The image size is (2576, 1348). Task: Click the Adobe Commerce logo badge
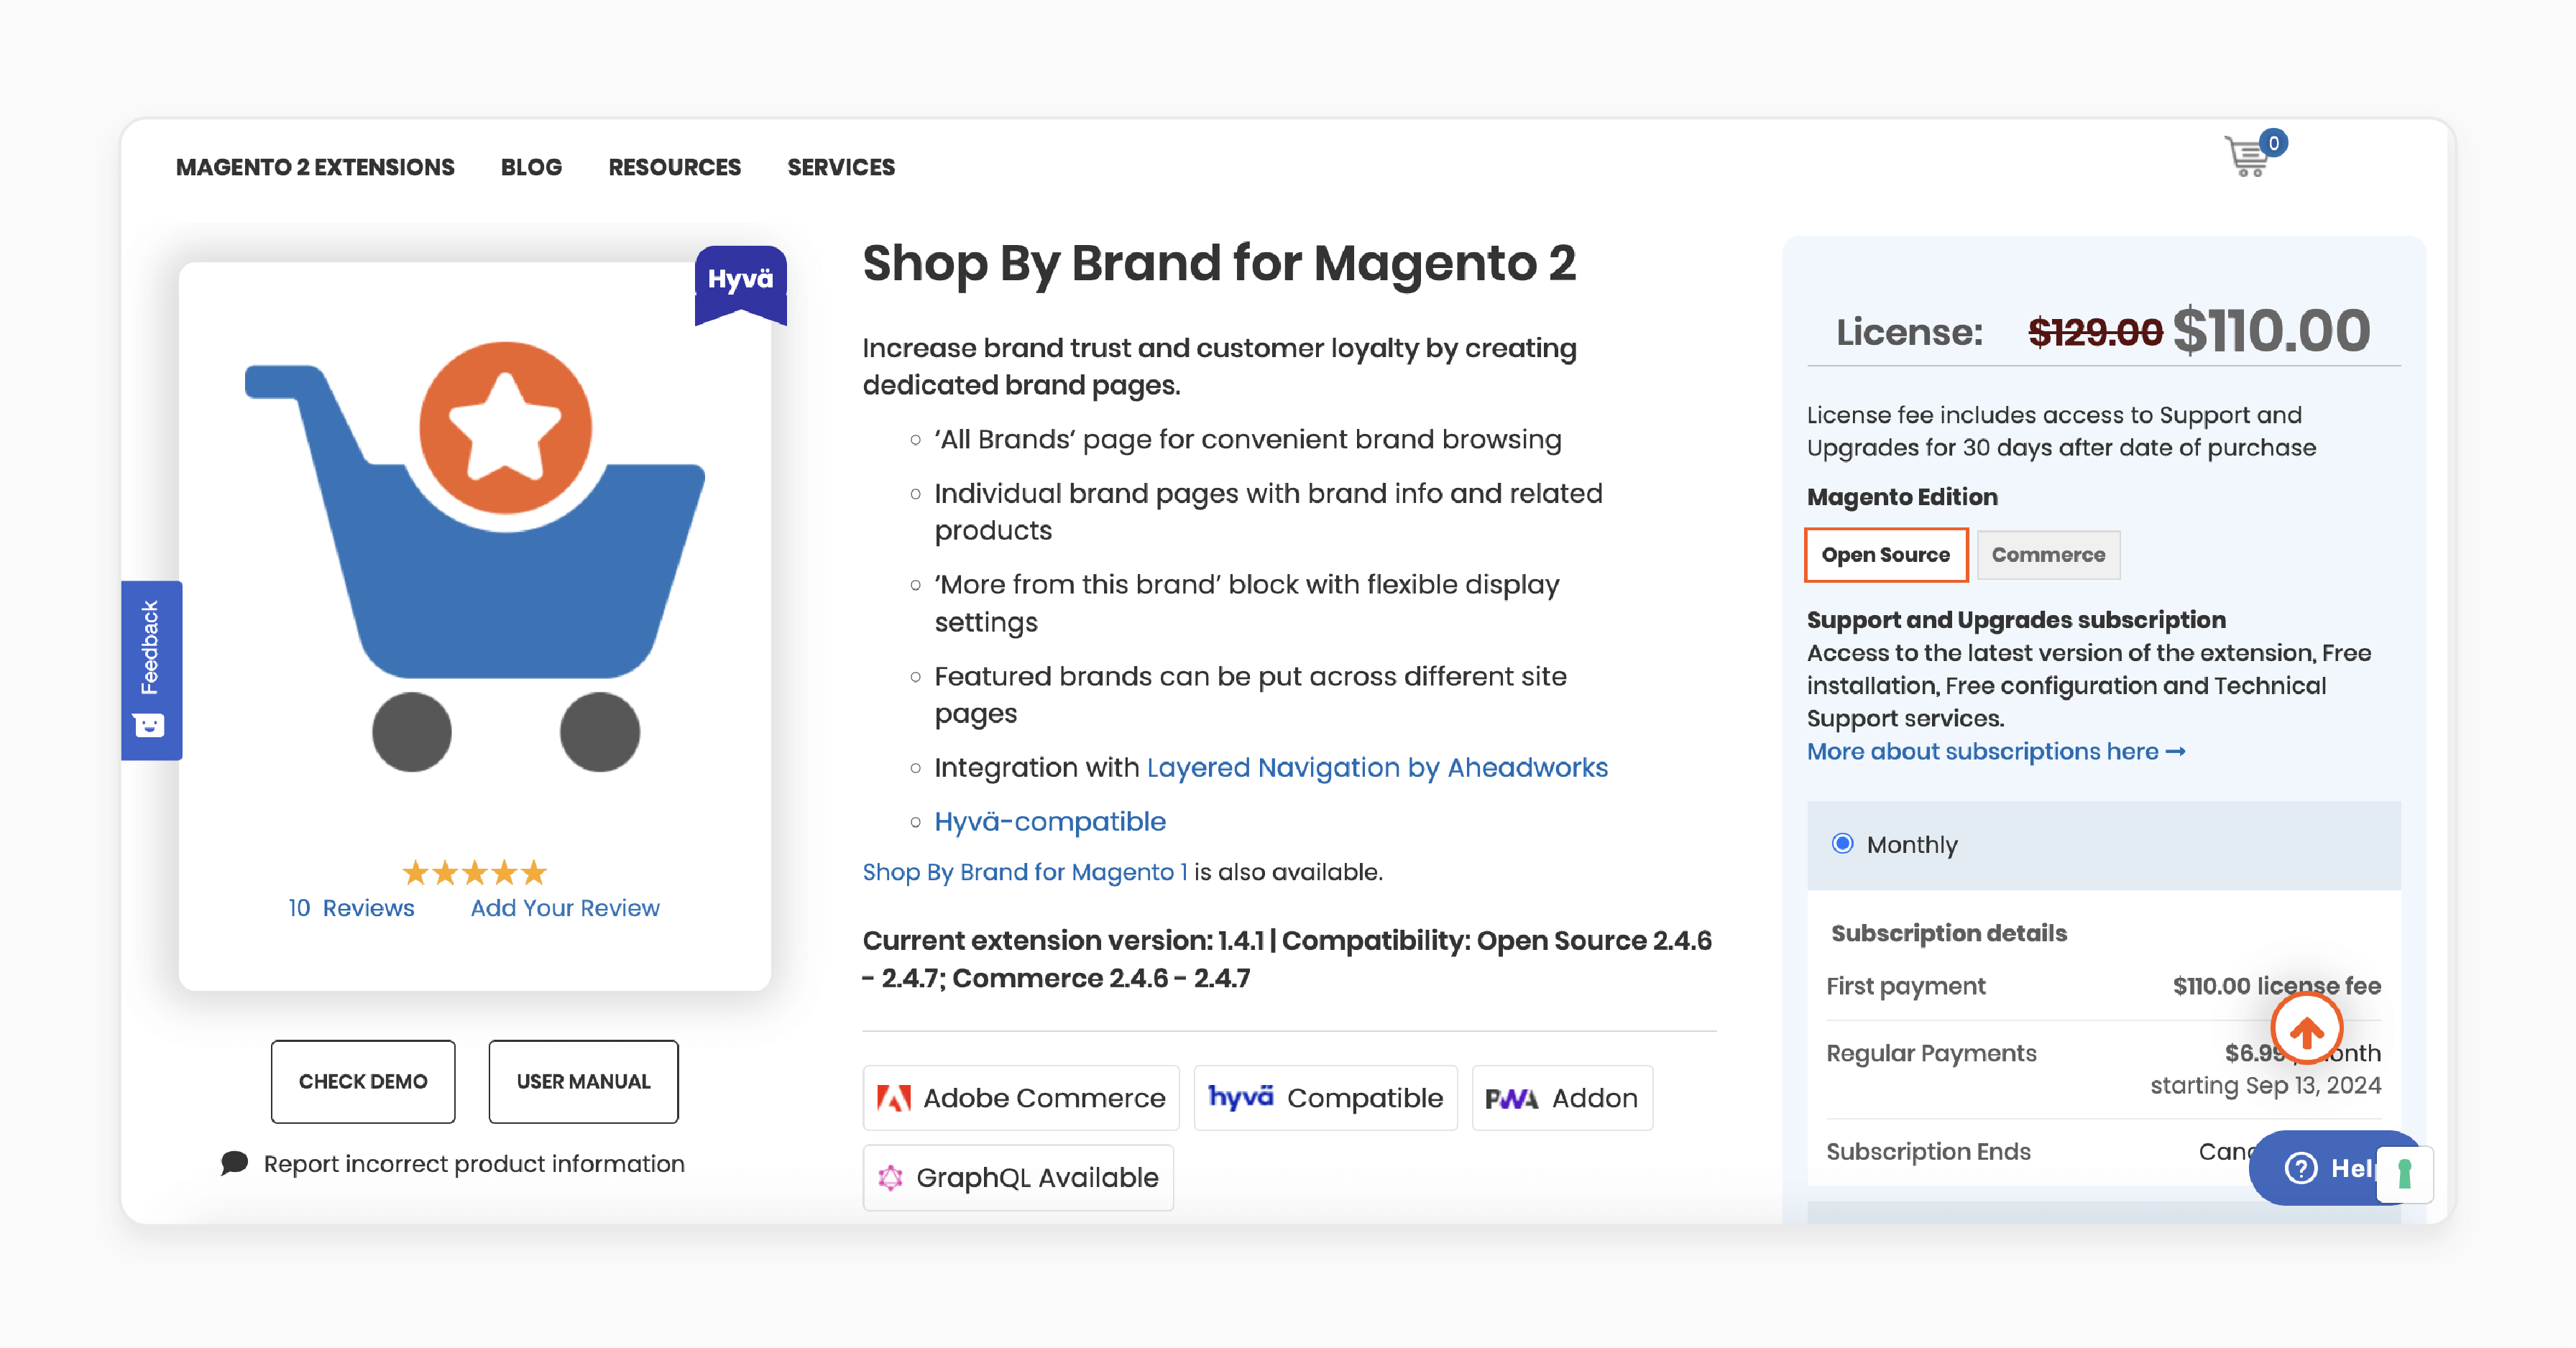[1021, 1098]
